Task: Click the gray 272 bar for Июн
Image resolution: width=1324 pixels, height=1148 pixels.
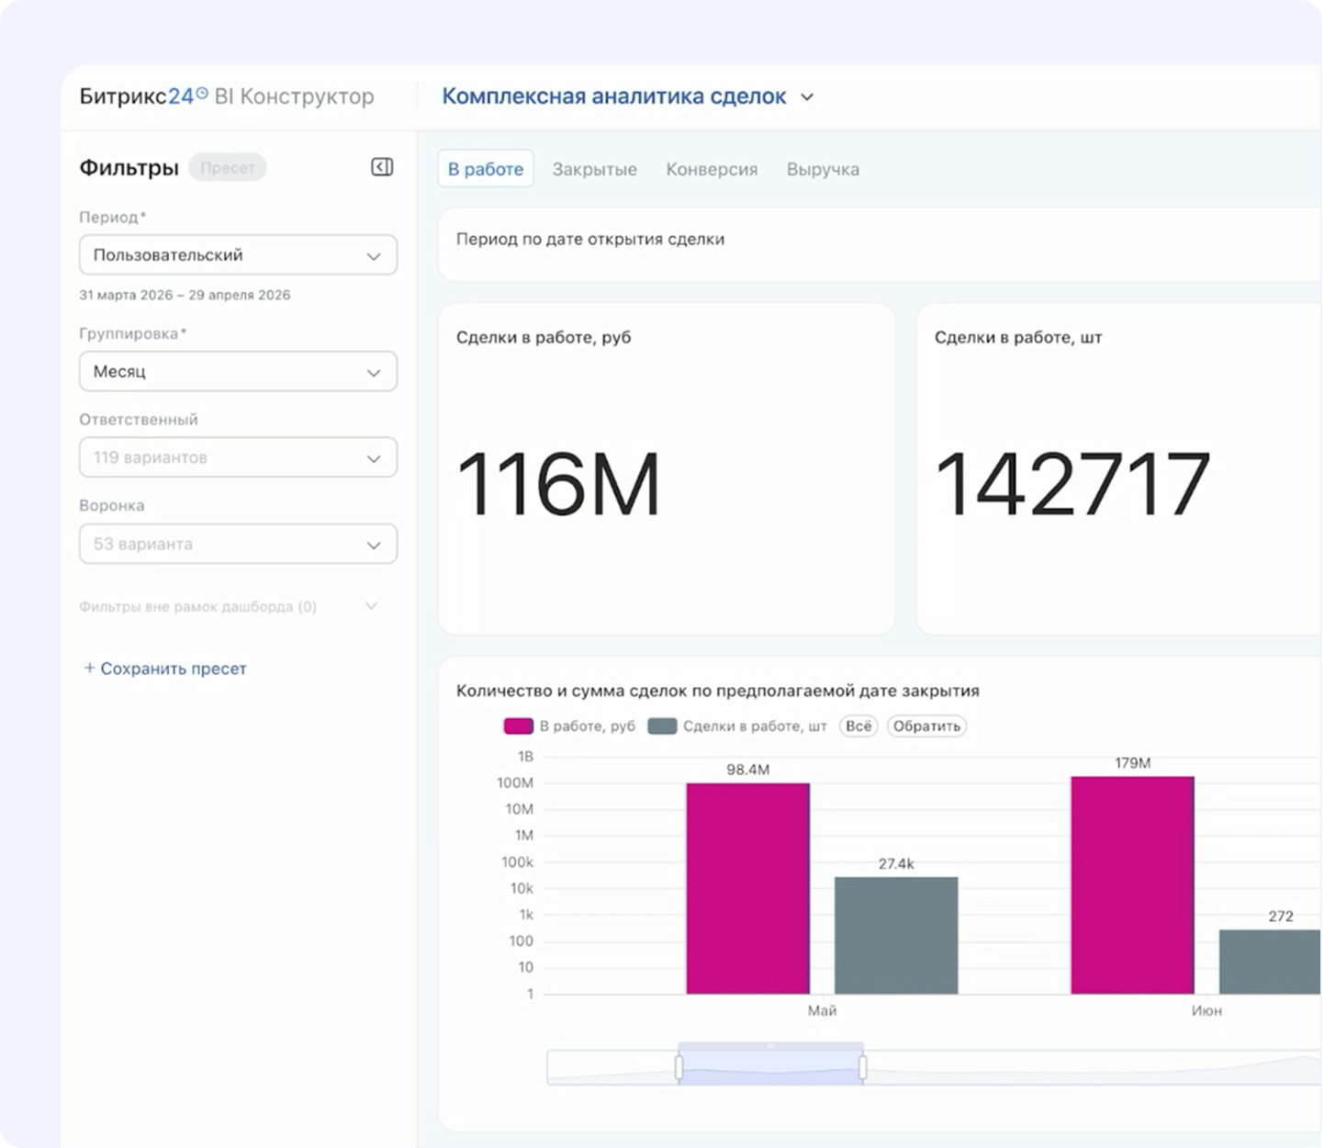Action: pos(1270,962)
